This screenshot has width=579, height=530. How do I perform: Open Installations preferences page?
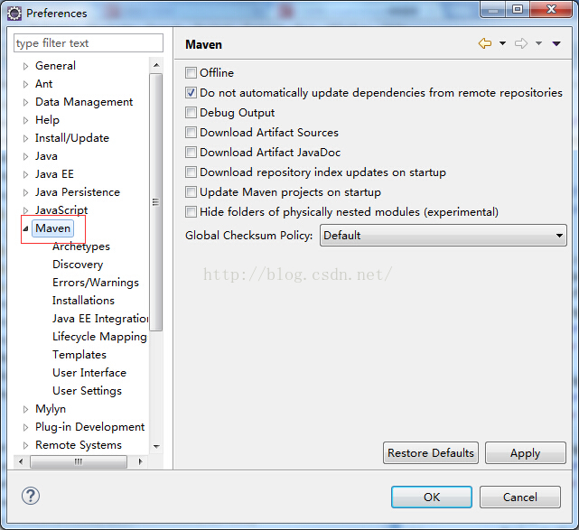pos(83,301)
